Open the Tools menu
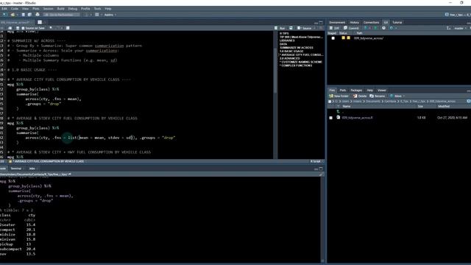 [98, 9]
